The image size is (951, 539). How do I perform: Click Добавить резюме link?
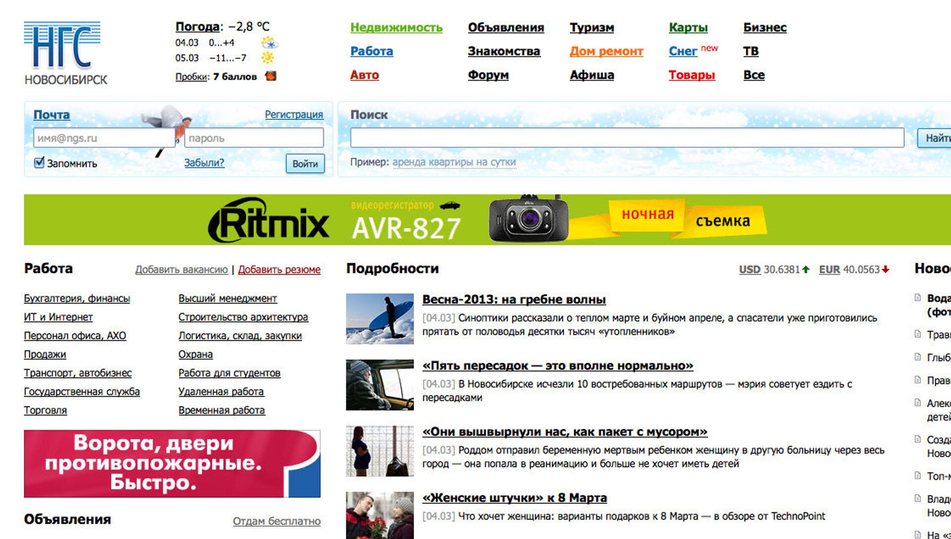(279, 269)
